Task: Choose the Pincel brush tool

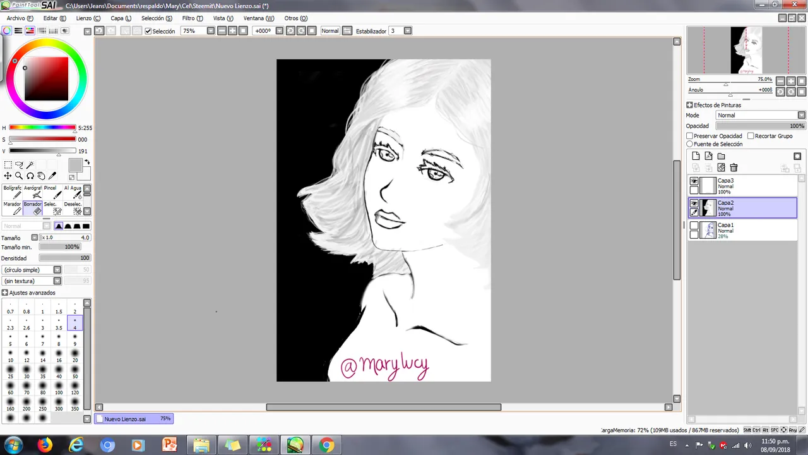Action: tap(53, 192)
